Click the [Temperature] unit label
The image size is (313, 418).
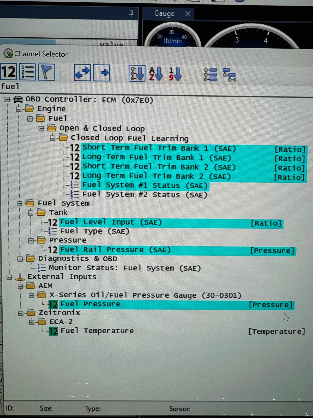pos(276,332)
